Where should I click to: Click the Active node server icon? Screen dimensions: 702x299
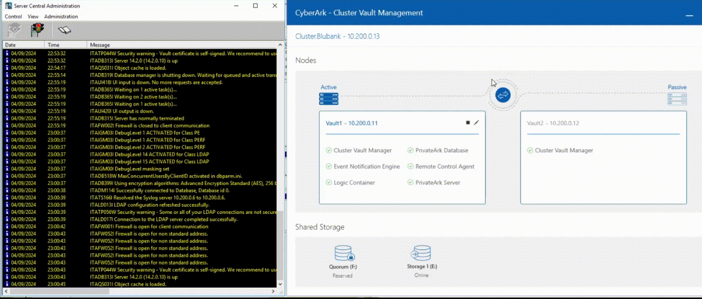[x=329, y=99]
